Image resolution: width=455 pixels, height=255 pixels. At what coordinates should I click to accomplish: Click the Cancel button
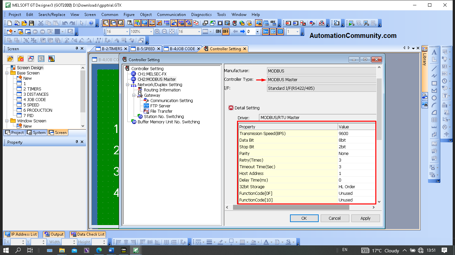pyautogui.click(x=335, y=218)
